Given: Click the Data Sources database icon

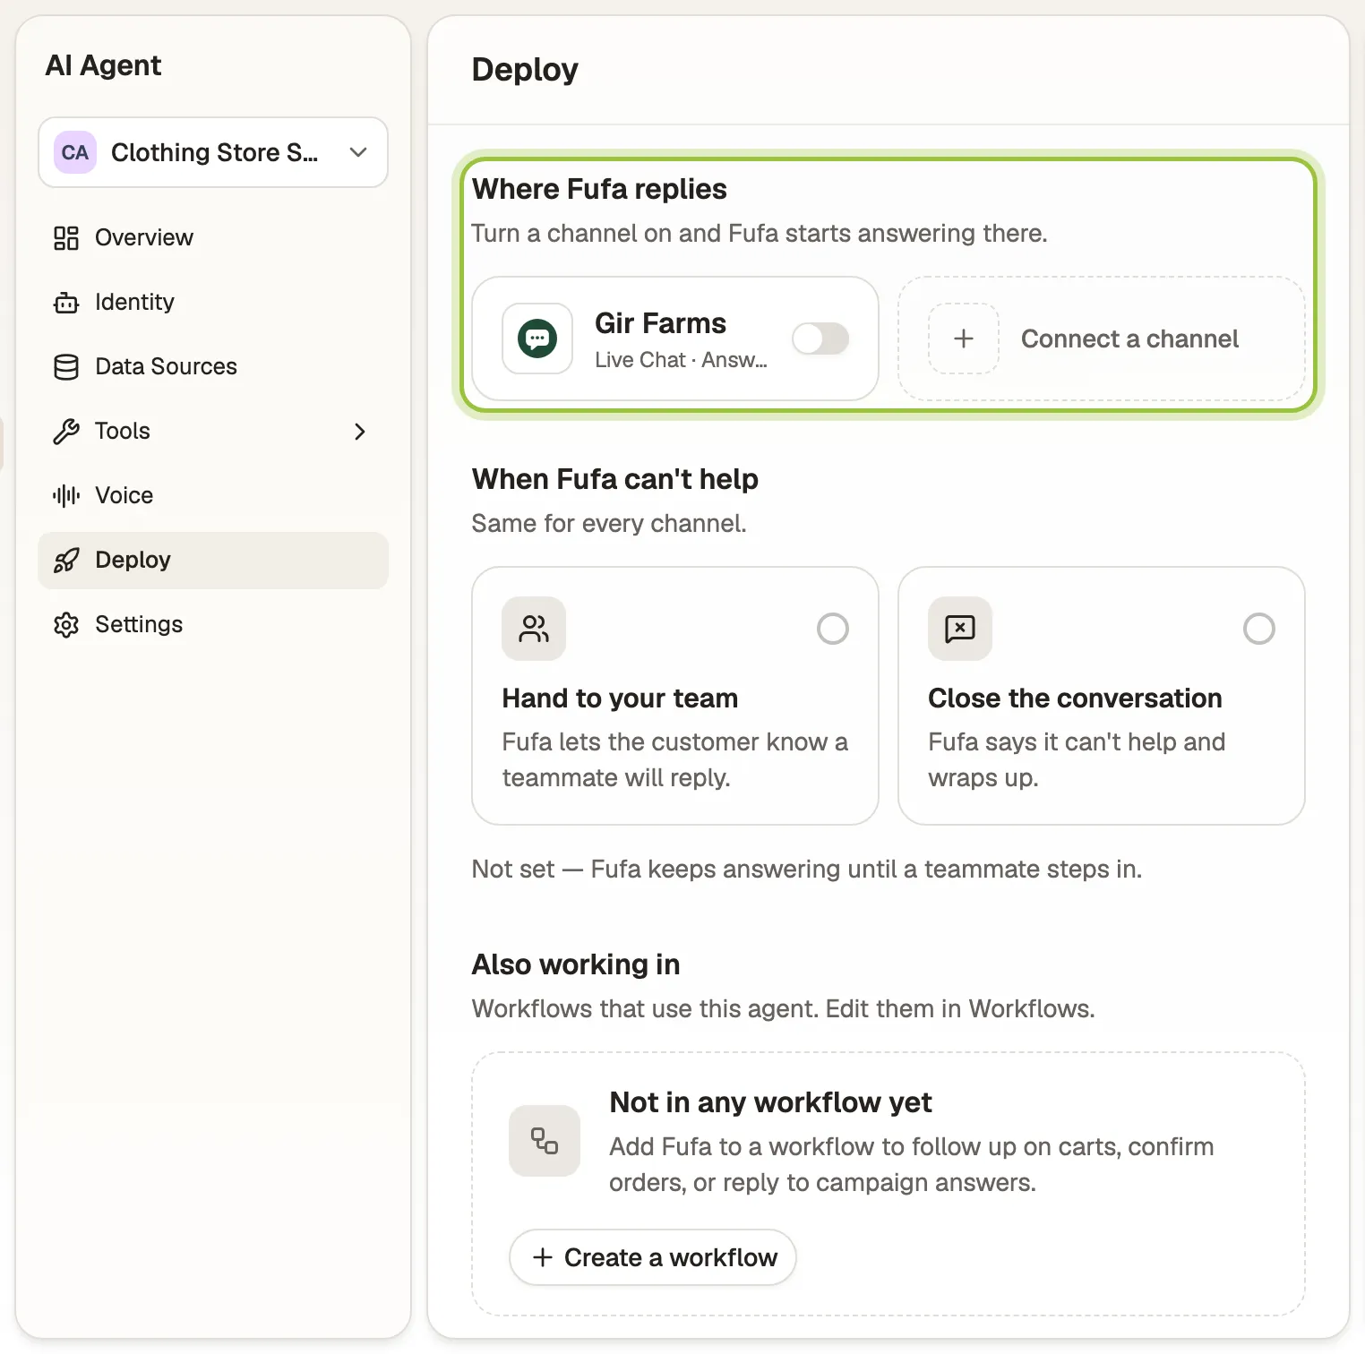Looking at the screenshot, I should pos(66,367).
